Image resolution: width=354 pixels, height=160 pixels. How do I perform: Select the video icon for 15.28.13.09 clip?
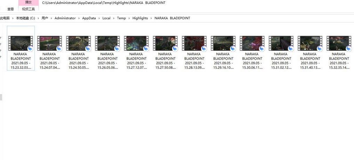click(194, 43)
